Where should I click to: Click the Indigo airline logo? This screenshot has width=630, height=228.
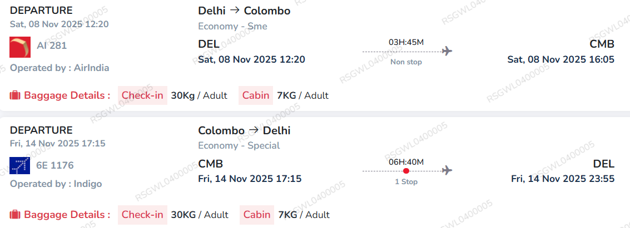tap(20, 166)
